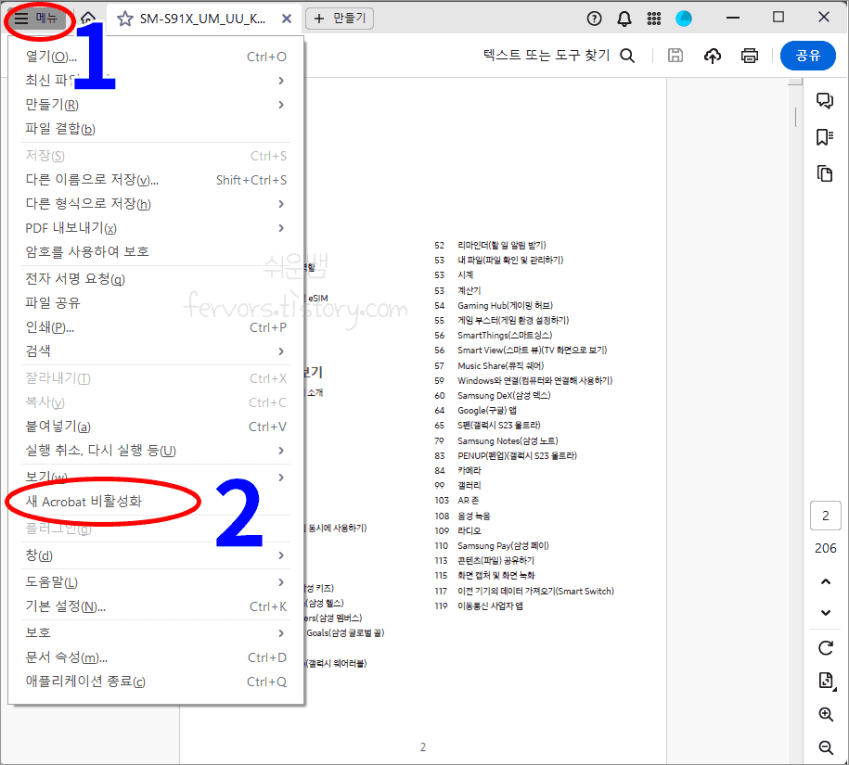This screenshot has width=849, height=765.
Task: Zoom in using the magnifier icon
Action: click(x=825, y=715)
